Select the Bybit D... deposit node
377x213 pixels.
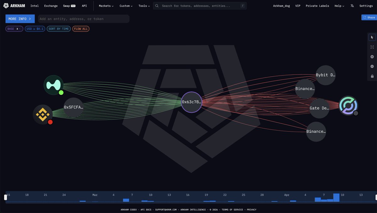pyautogui.click(x=325, y=75)
